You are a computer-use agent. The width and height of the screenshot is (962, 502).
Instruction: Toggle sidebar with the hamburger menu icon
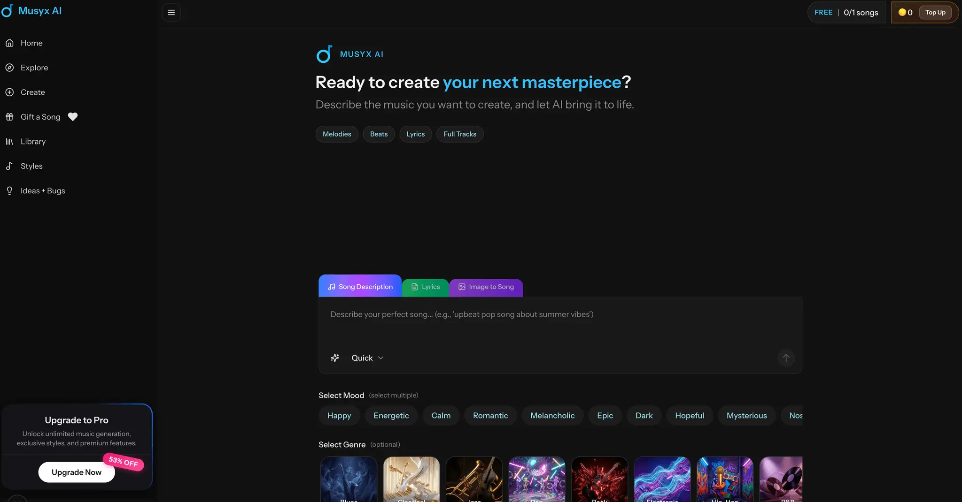pyautogui.click(x=171, y=13)
